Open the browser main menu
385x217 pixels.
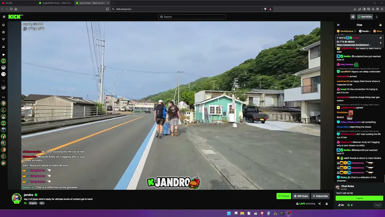tap(382, 9)
